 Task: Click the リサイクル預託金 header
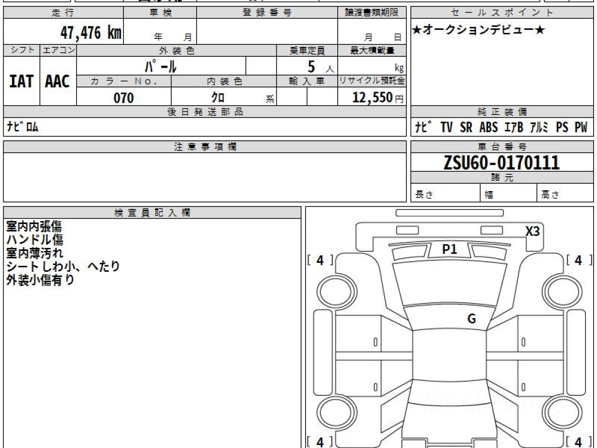(372, 82)
